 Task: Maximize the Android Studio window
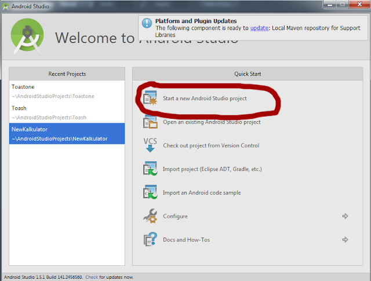(x=342, y=4)
